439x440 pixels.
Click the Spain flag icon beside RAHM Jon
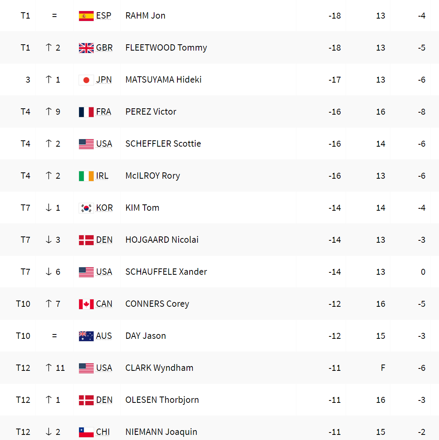(86, 16)
